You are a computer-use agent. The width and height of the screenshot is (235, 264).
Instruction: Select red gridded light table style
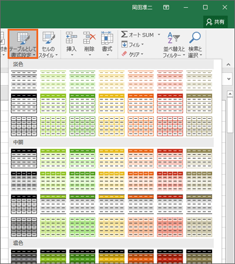pos(170,126)
